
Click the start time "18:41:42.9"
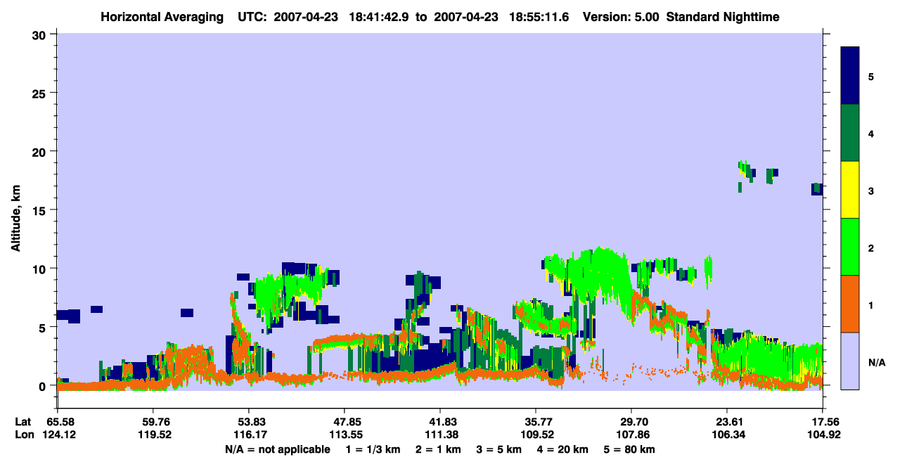(x=378, y=16)
